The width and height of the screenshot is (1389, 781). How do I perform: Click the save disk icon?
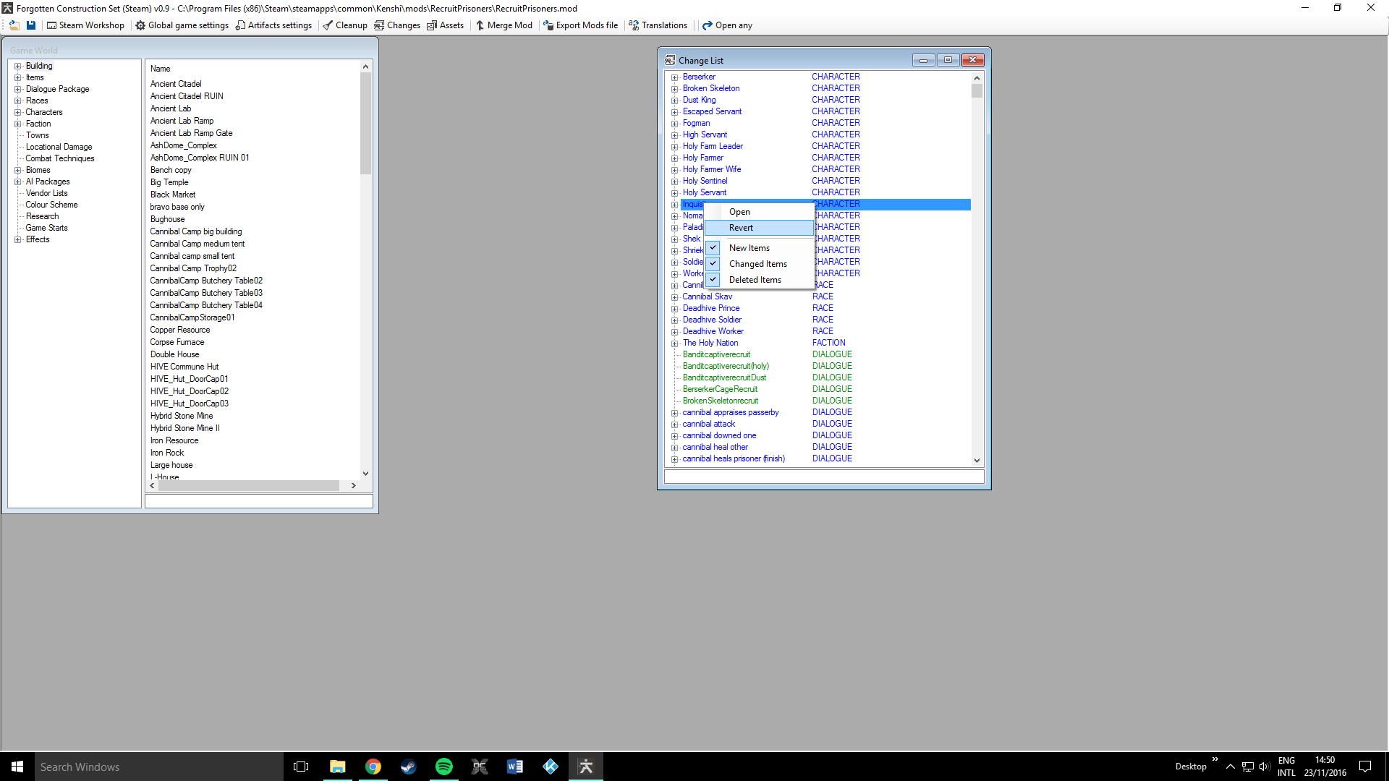[31, 25]
